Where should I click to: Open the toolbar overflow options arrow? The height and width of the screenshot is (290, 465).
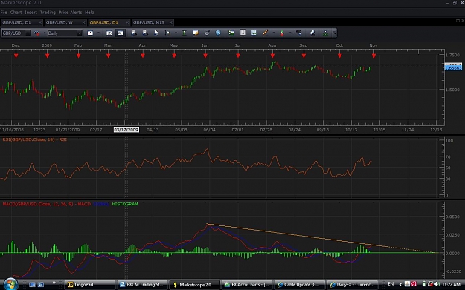tap(334, 33)
